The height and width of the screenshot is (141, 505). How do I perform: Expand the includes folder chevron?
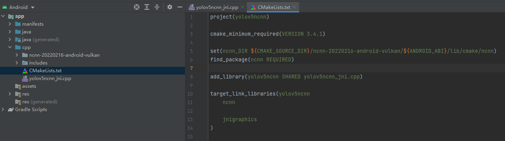(x=17, y=63)
